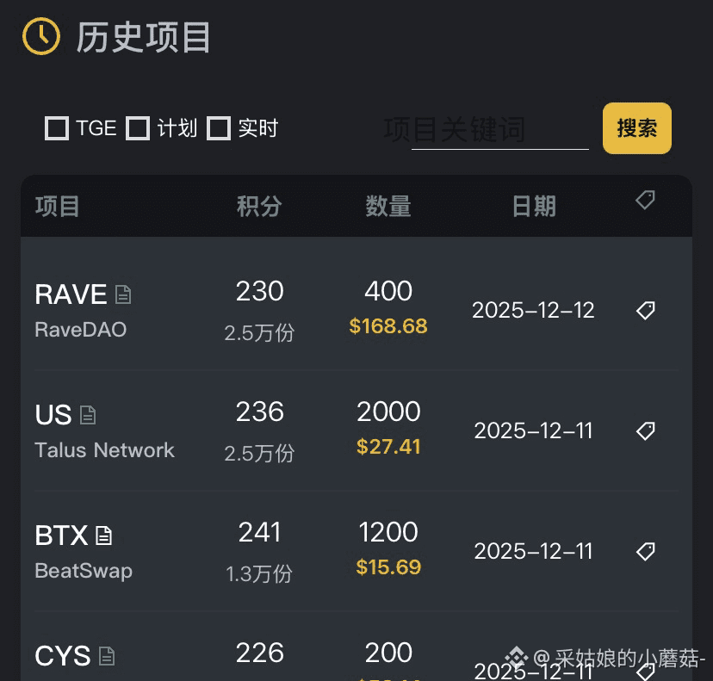Image resolution: width=713 pixels, height=681 pixels.
Task: Open the Talus Network project entry
Action: coord(104,450)
